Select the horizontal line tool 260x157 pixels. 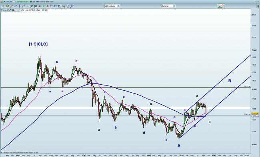tap(28, 6)
